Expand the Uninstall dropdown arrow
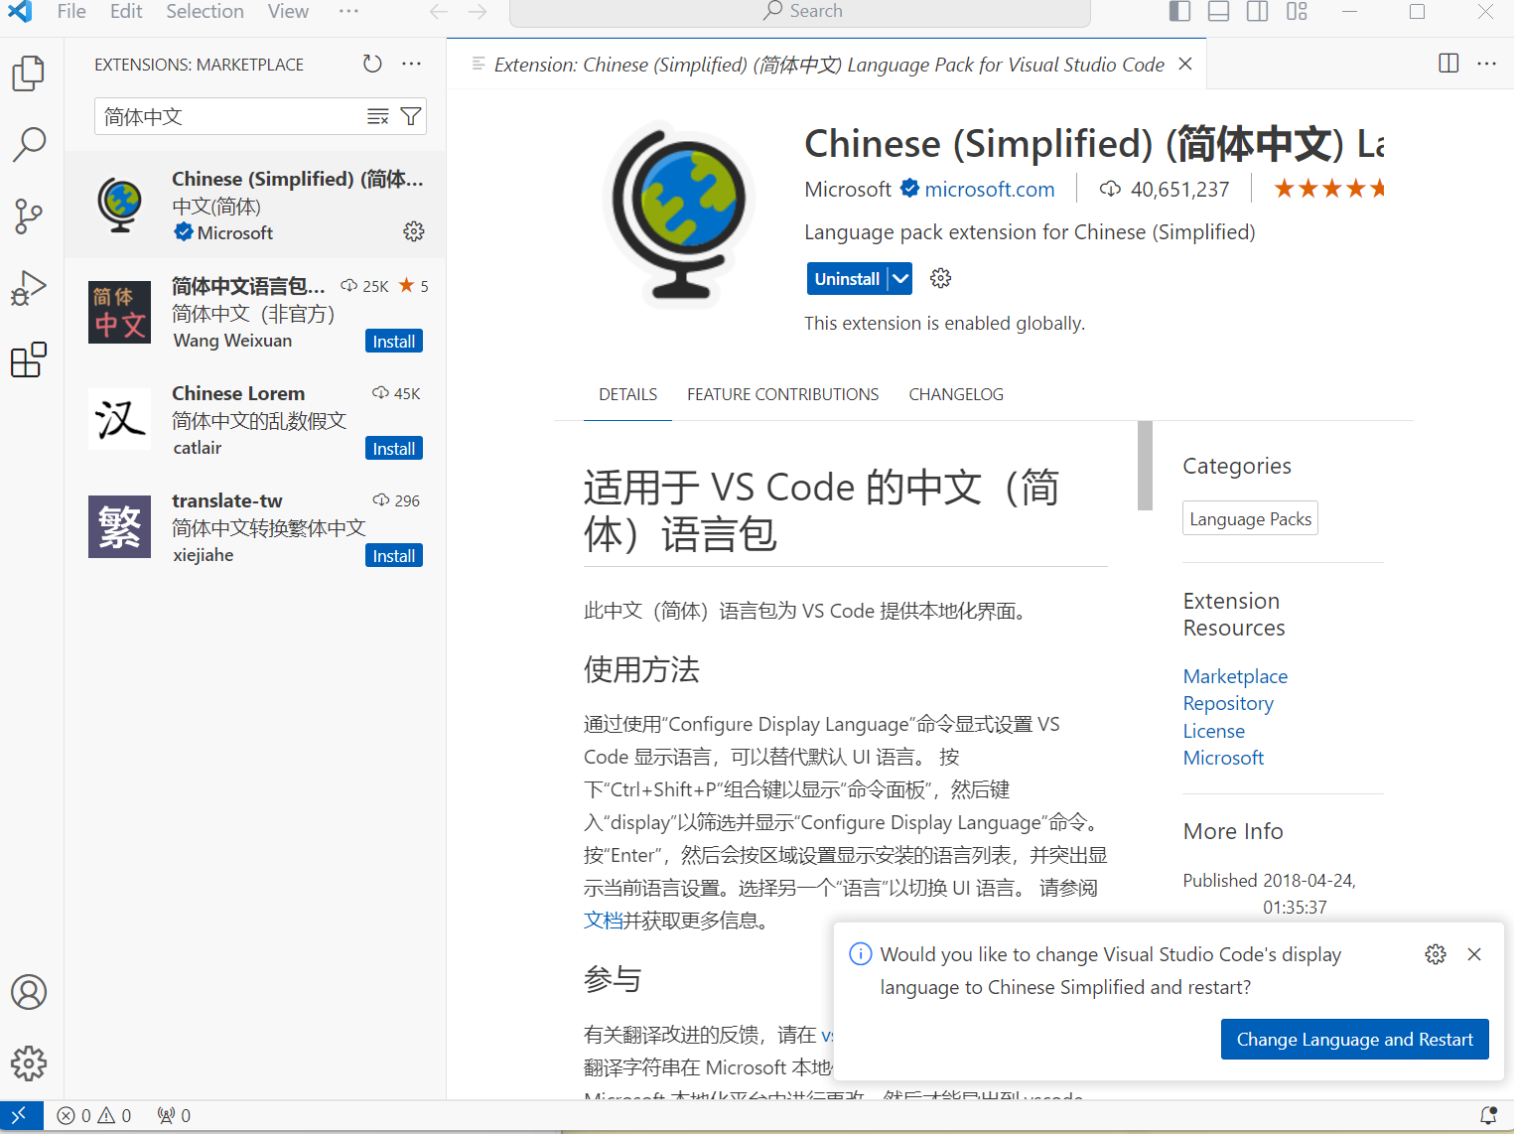The image size is (1514, 1134). [899, 279]
